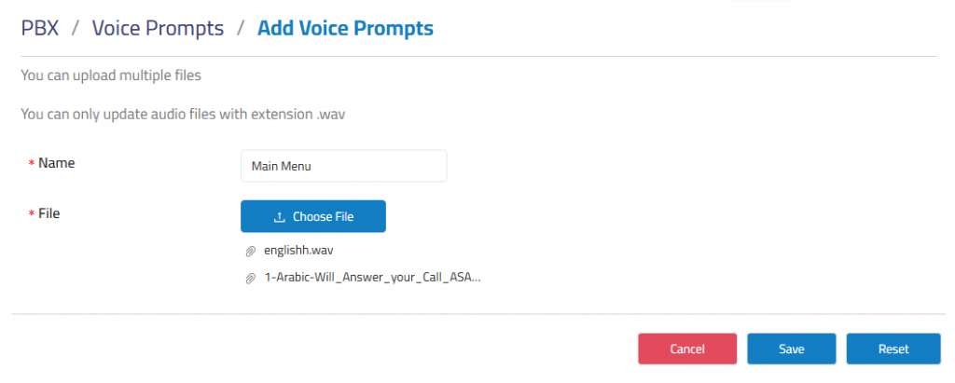This screenshot has width=955, height=383.
Task: Click the .wav extension restriction note
Action: 184,114
